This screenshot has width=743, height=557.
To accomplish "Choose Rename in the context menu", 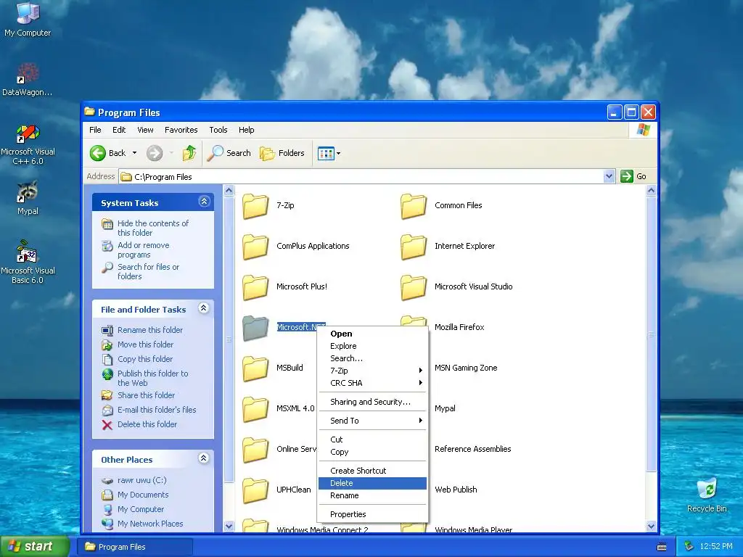I will point(372,495).
